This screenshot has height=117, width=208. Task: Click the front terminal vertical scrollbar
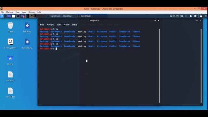pos(159,66)
